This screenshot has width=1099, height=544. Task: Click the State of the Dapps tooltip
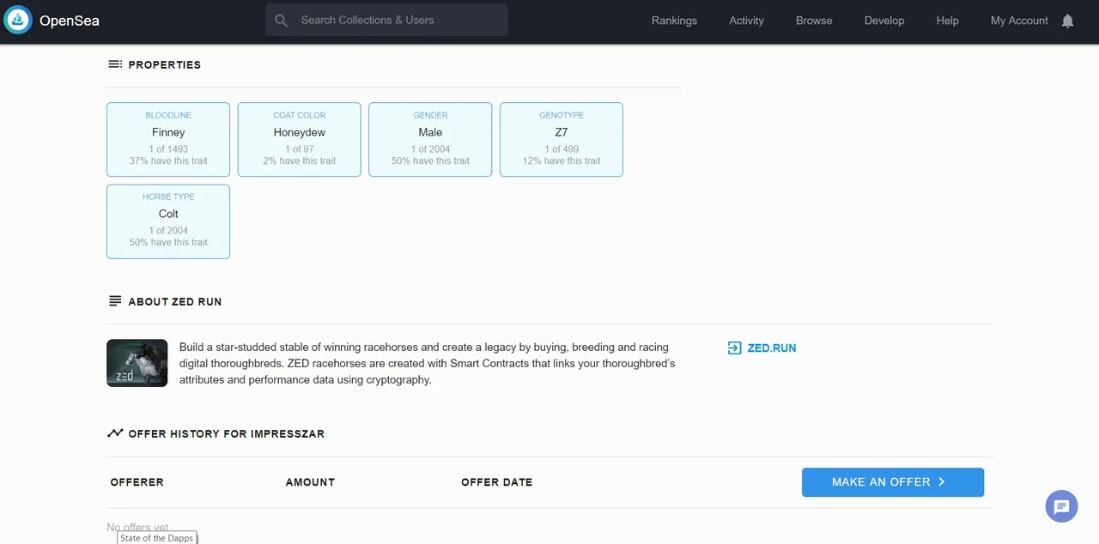157,538
